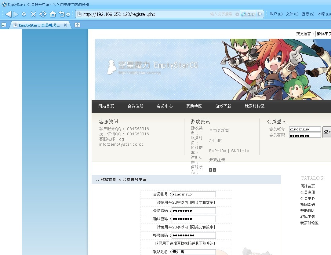The height and width of the screenshot is (255, 331).
Task: Close the EmptyStar tab
Action: (65, 25)
